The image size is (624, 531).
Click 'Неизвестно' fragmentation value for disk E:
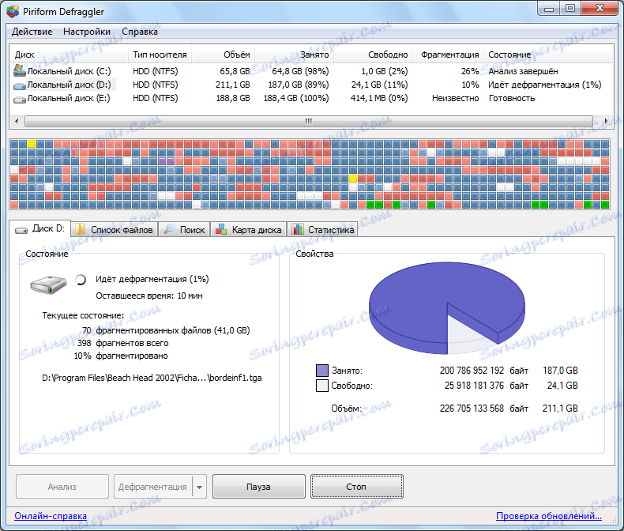[456, 98]
